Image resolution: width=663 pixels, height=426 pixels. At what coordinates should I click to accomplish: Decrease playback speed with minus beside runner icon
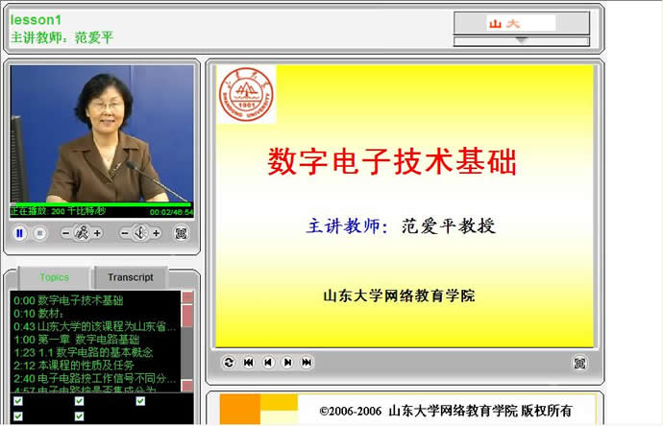[66, 233]
